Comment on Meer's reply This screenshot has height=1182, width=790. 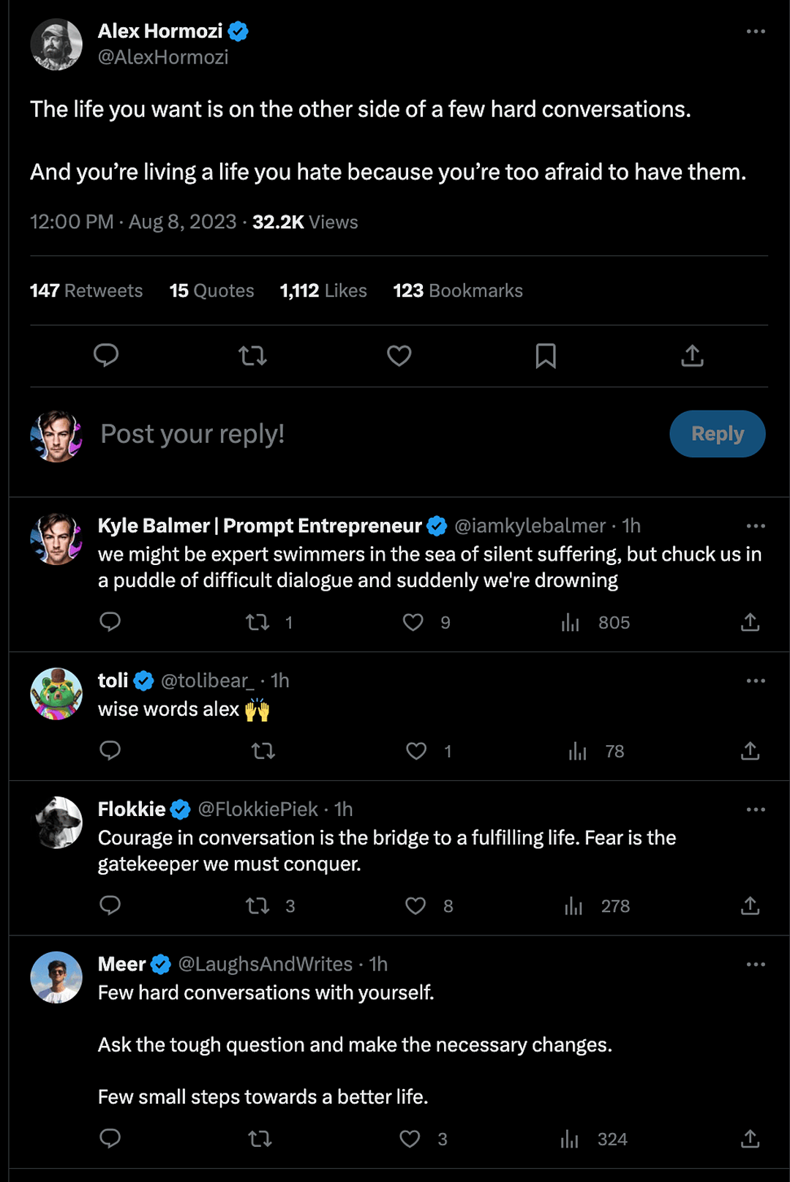110,1139
